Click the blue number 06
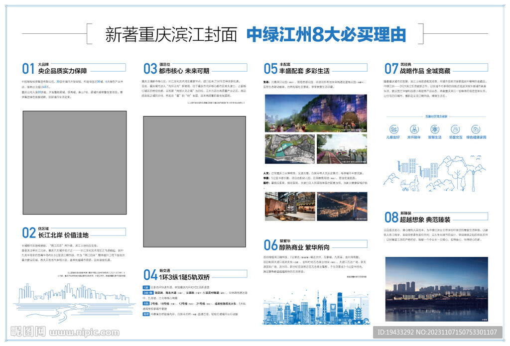The height and width of the screenshot is (346, 510). pos(270,245)
